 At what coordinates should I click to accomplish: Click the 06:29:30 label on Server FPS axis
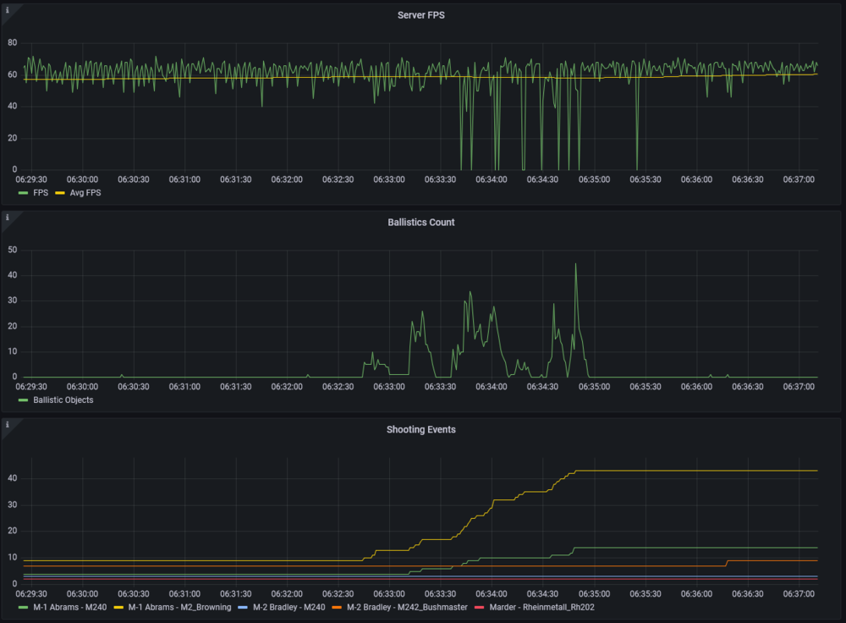[31, 179]
